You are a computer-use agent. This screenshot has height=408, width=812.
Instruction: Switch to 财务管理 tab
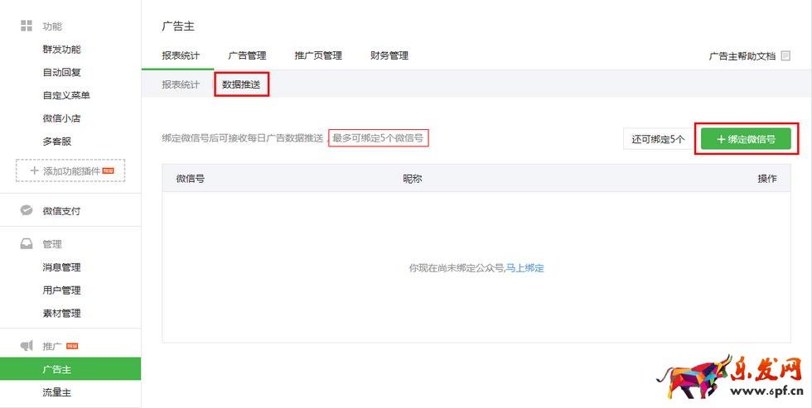389,55
